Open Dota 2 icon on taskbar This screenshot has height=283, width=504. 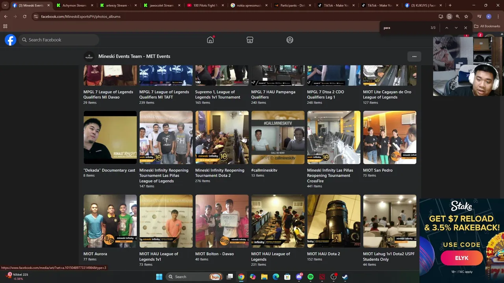pos(322,277)
